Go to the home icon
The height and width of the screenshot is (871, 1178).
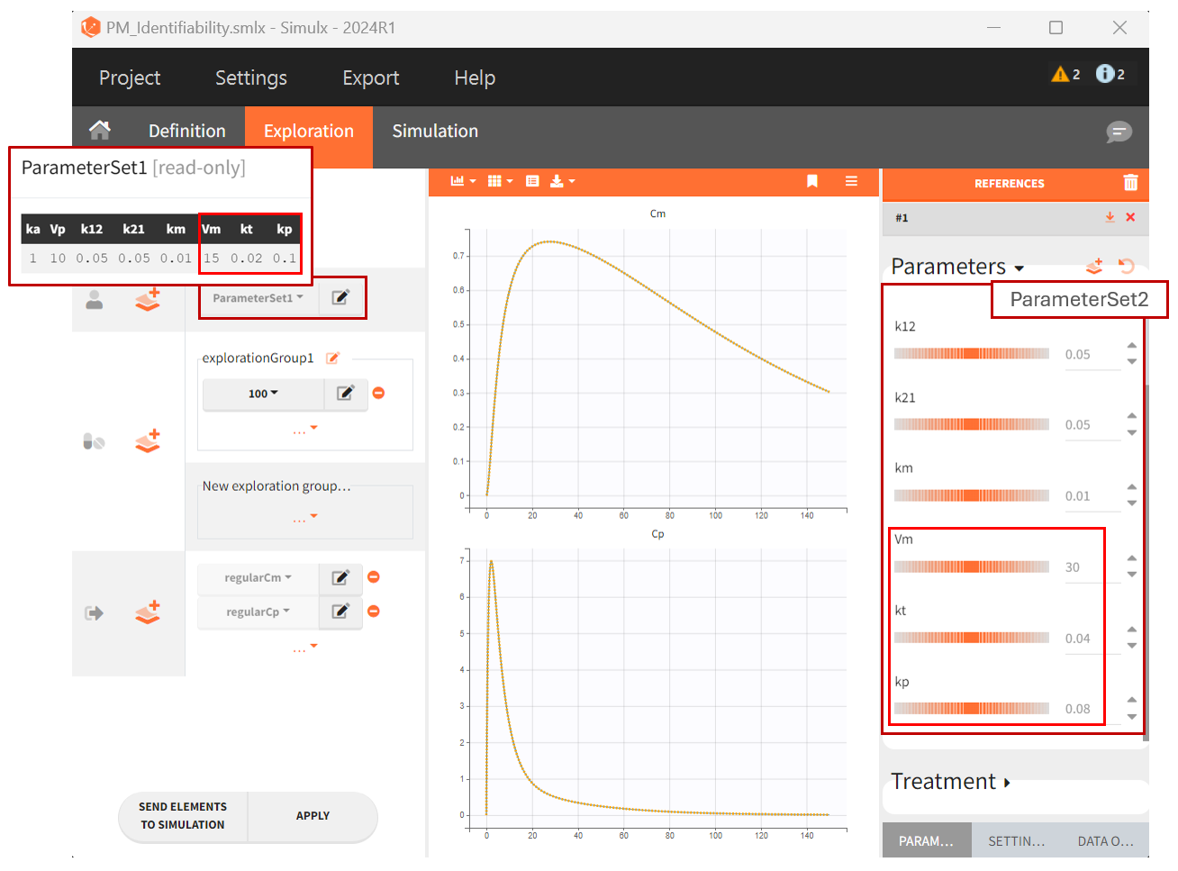(x=100, y=131)
